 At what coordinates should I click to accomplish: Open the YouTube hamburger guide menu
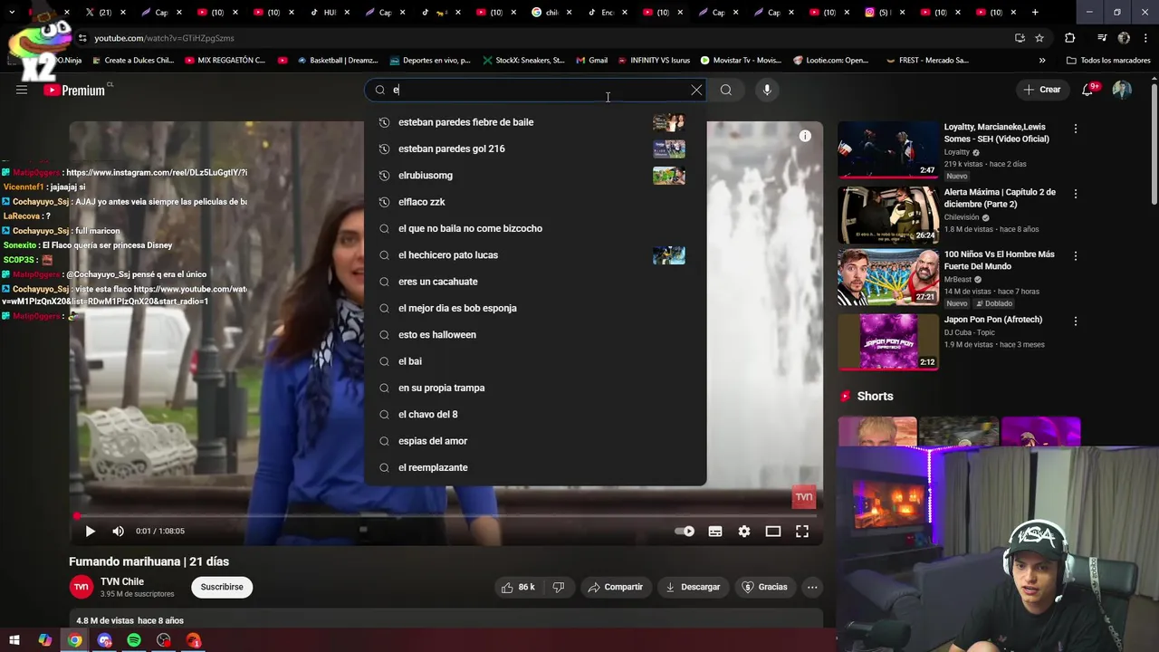click(x=22, y=90)
